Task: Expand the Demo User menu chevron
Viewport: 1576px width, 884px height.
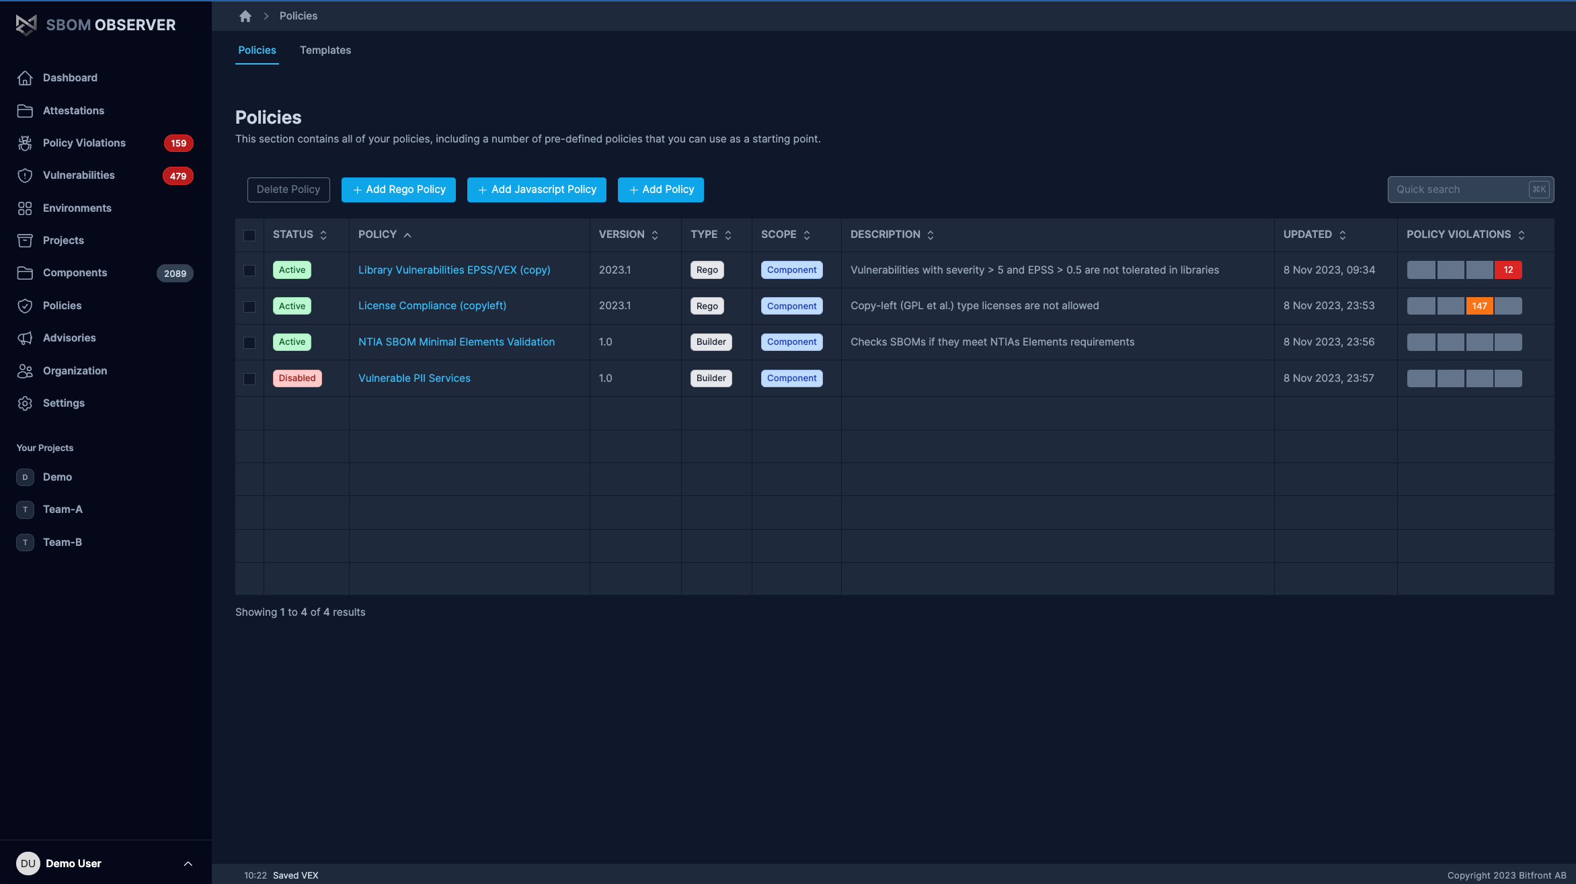Action: coord(188,864)
